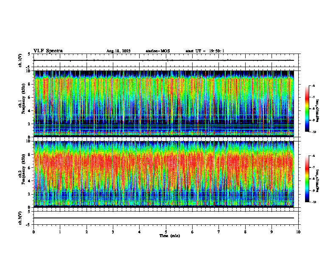
Task: Click the "ch.3(V)" axis label
Action: [x=20, y=218]
